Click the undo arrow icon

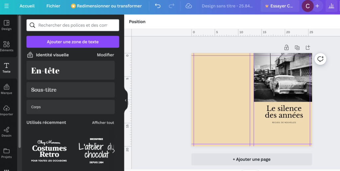(158, 6)
